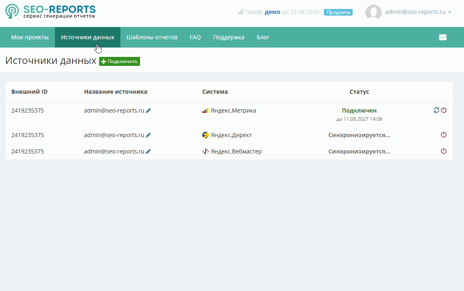
Task: Click the Яндекс.Метрика colored bars icon
Action: pyautogui.click(x=205, y=111)
